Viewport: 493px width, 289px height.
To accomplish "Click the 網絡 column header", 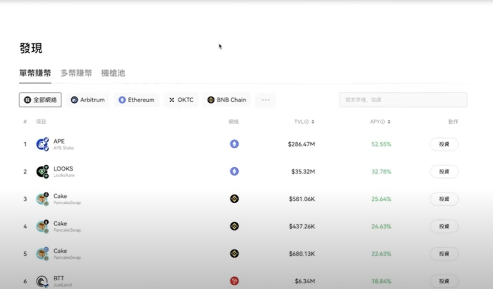I will (x=234, y=122).
